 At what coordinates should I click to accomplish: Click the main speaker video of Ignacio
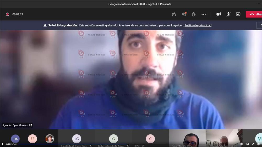[131, 80]
